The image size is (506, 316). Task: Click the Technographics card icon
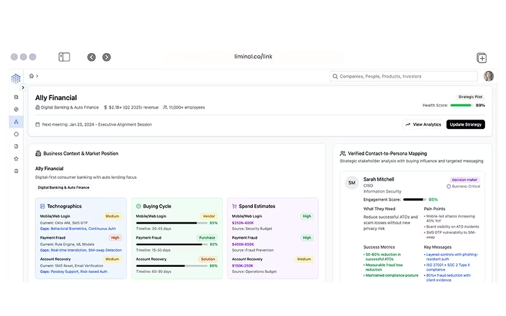(x=42, y=206)
